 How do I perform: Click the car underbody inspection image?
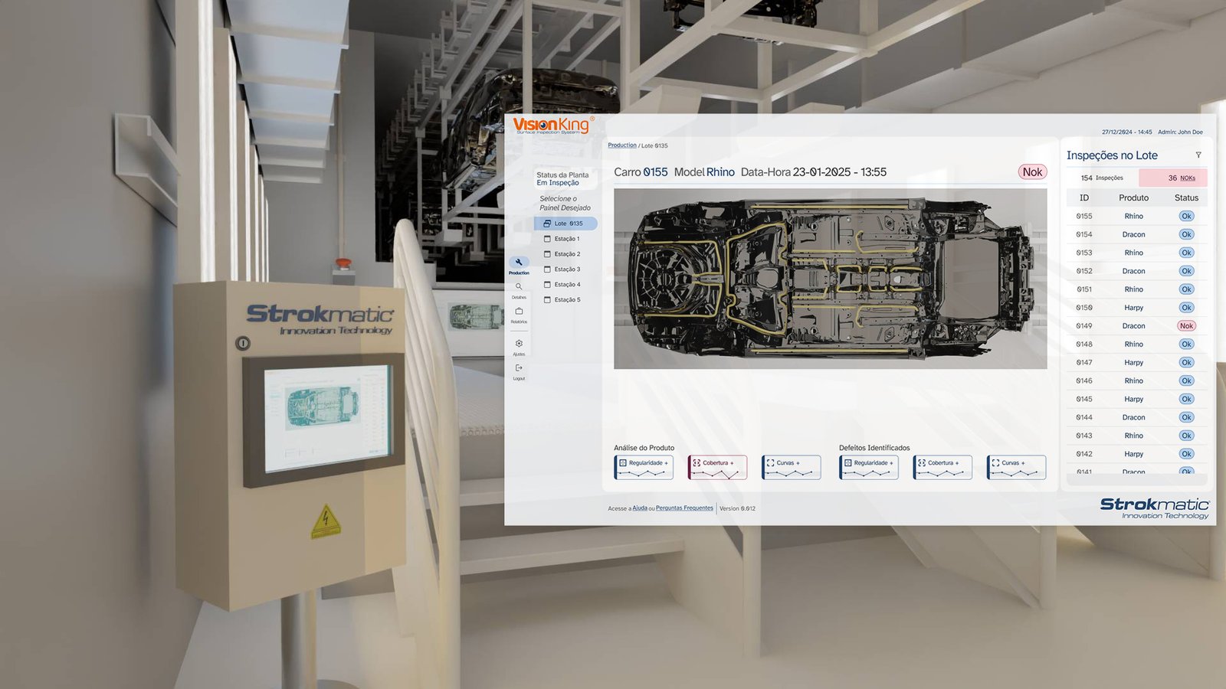pyautogui.click(x=830, y=279)
